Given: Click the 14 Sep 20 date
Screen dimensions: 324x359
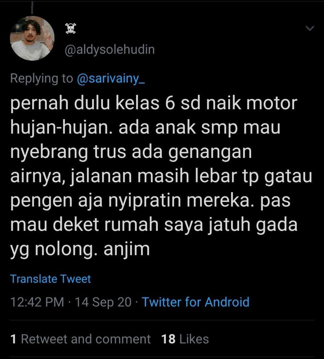Looking at the screenshot, I should 103,302.
